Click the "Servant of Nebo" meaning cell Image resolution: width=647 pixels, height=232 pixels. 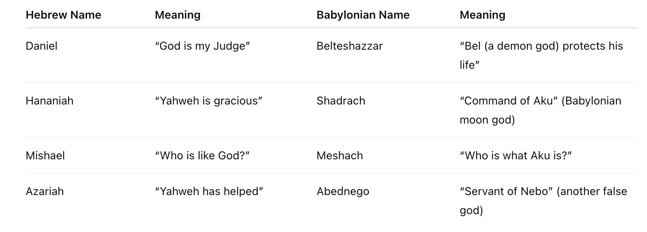pyautogui.click(x=543, y=201)
